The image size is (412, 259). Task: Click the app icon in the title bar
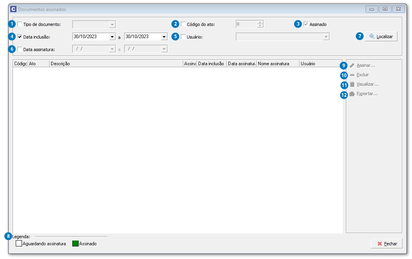[13, 9]
